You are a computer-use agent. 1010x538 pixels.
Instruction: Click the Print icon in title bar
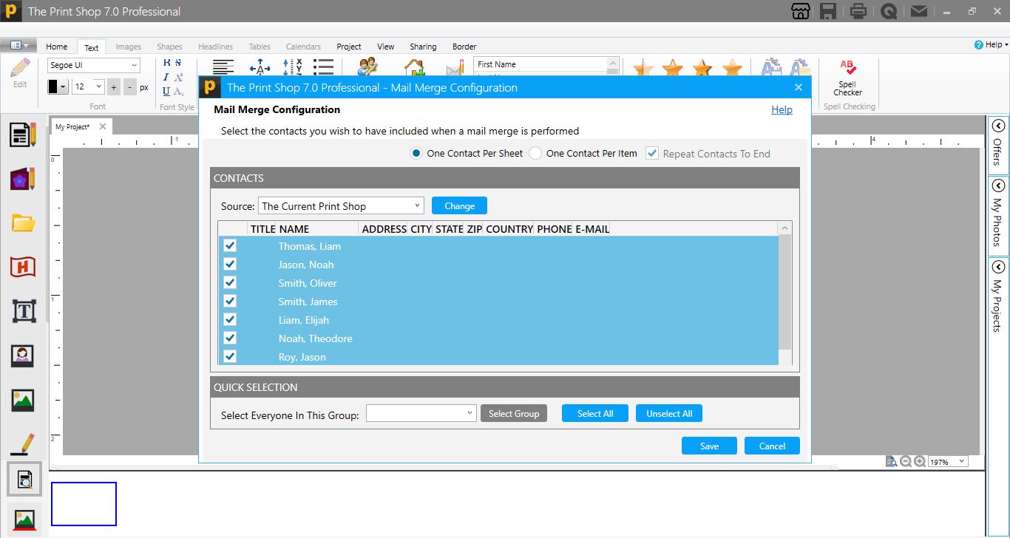coord(858,11)
